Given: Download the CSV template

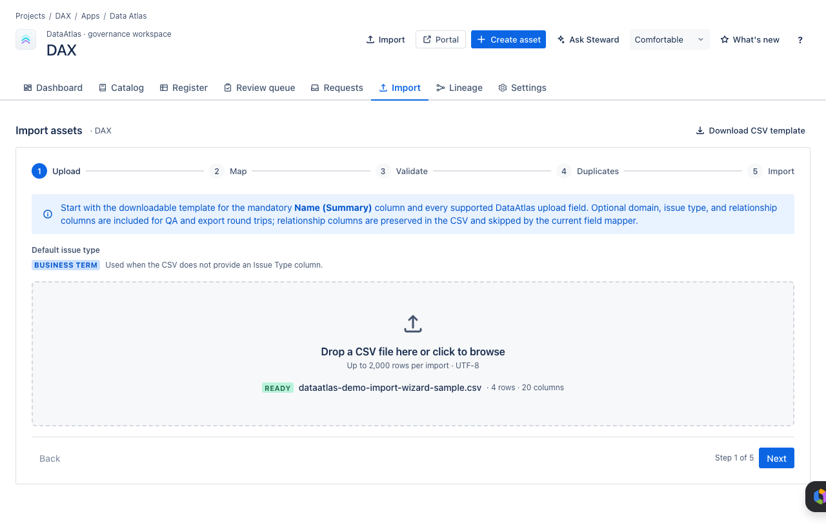Looking at the screenshot, I should pos(750,130).
